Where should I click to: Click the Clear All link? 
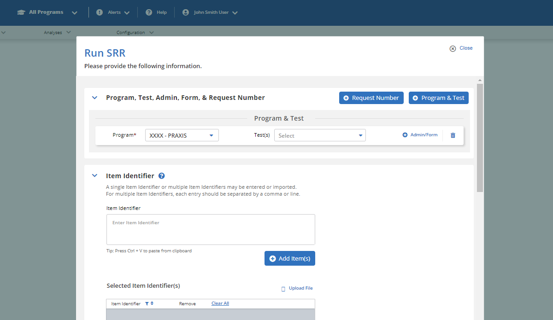pos(220,303)
